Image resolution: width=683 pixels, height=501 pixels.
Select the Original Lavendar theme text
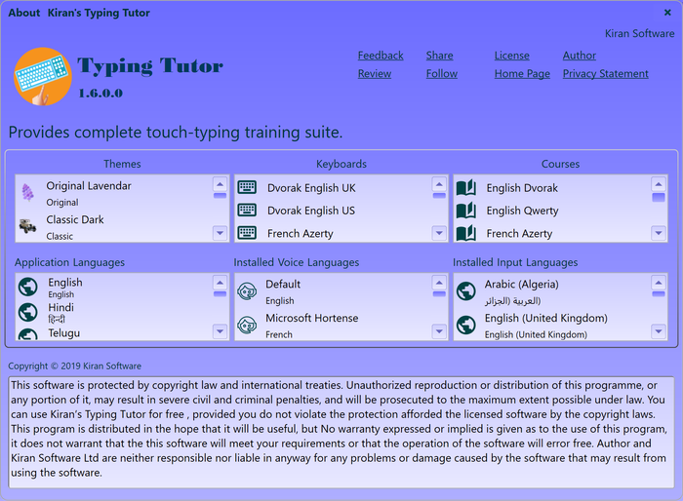[89, 186]
